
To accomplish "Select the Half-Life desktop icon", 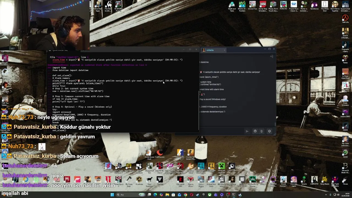I will pyautogui.click(x=345, y=19).
